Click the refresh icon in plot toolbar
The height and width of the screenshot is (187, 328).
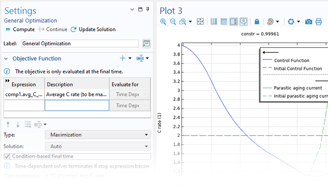pyautogui.click(x=291, y=22)
